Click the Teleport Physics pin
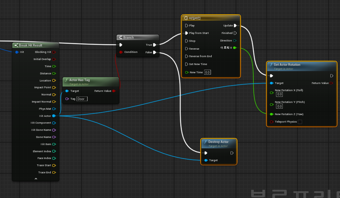 click(x=271, y=122)
